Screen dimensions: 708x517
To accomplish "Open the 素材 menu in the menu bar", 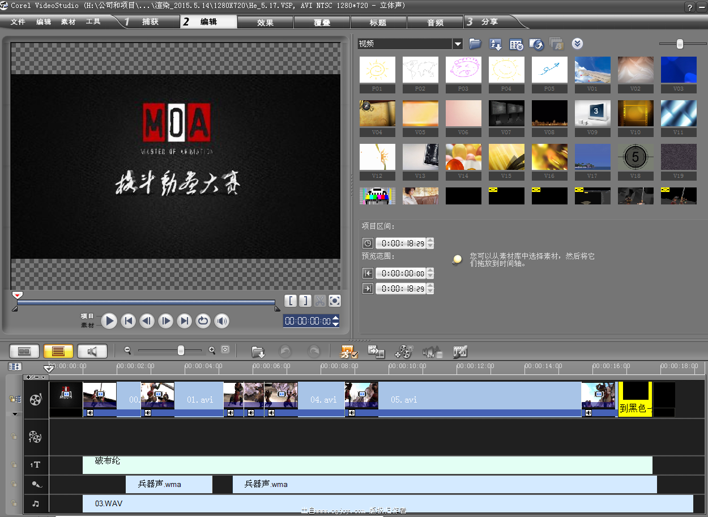I will tap(69, 22).
